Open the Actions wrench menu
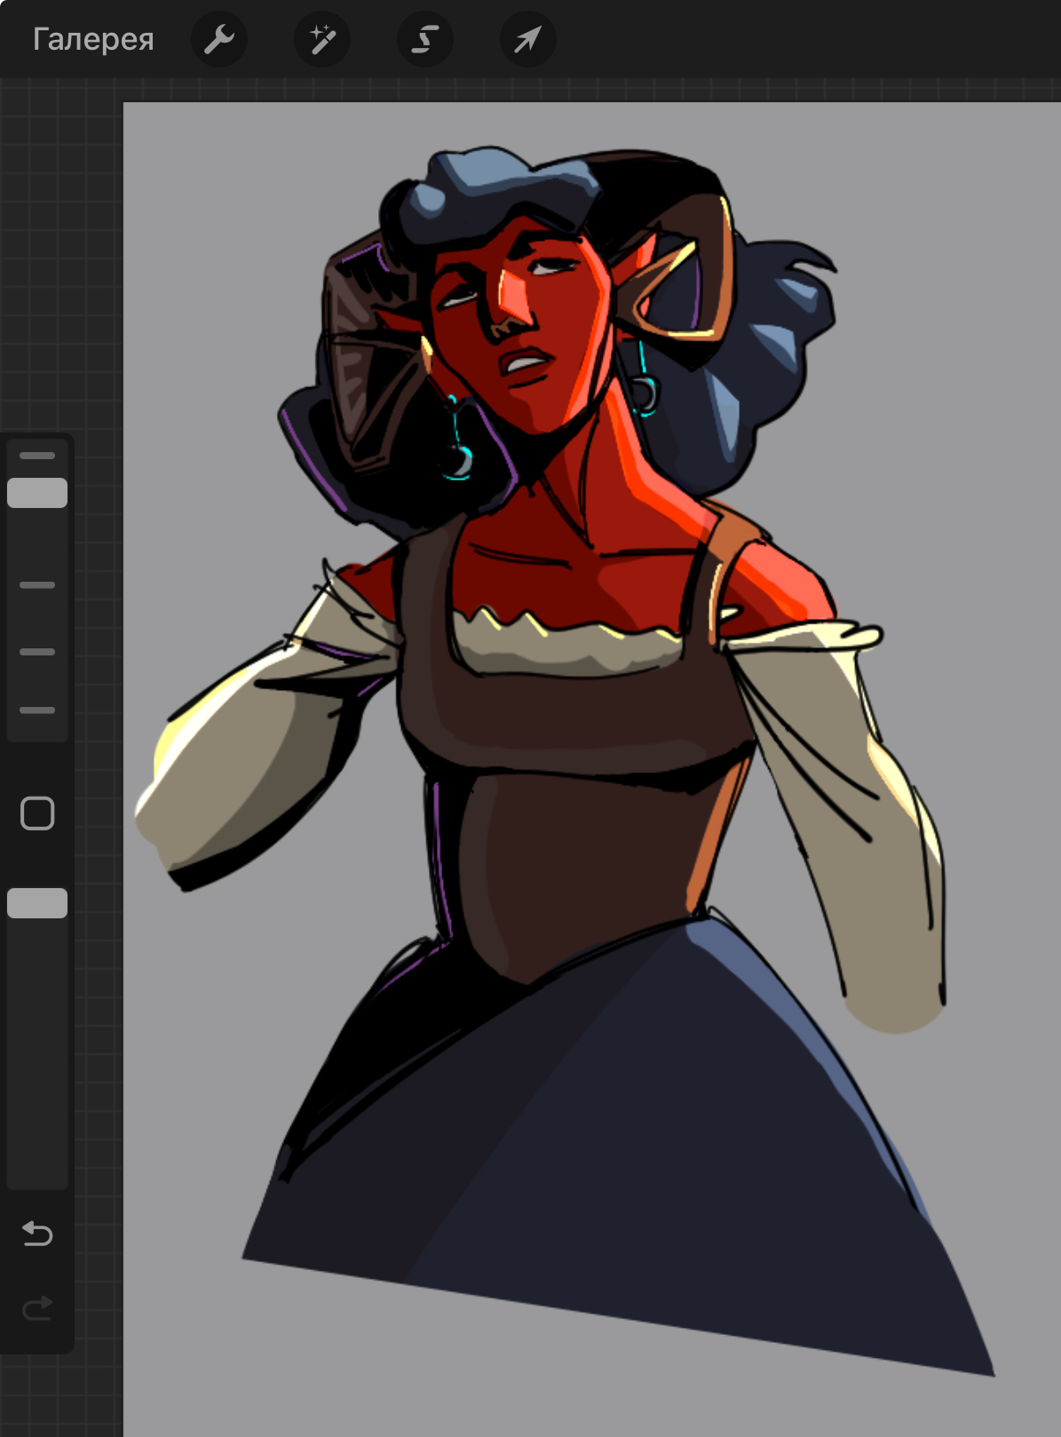The width and height of the screenshot is (1061, 1437). pos(218,39)
